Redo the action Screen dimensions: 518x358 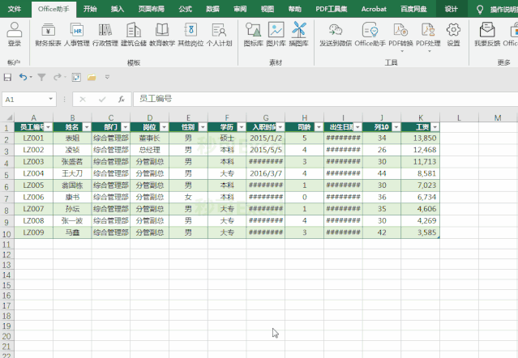click(58, 77)
